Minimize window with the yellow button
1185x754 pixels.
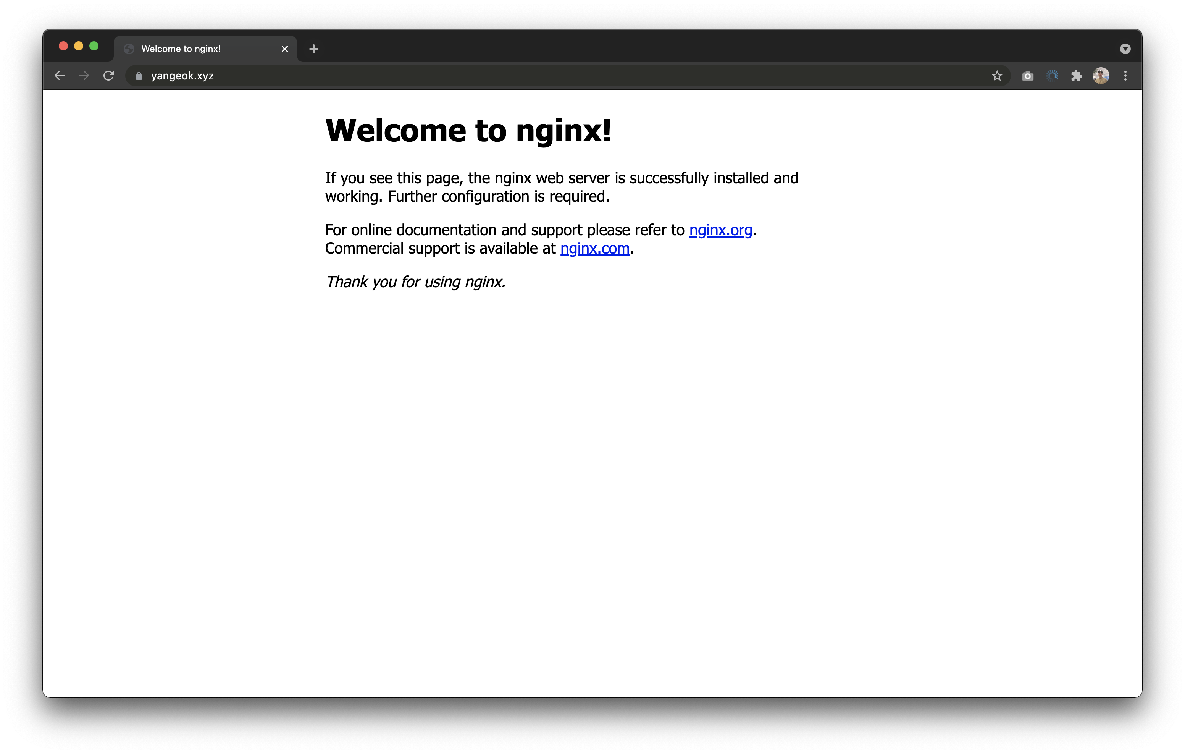point(79,46)
